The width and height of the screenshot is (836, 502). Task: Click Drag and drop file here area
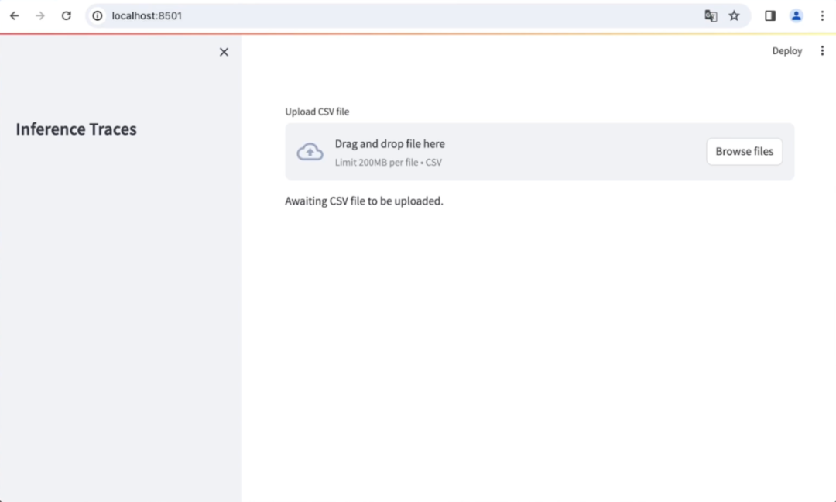point(540,152)
